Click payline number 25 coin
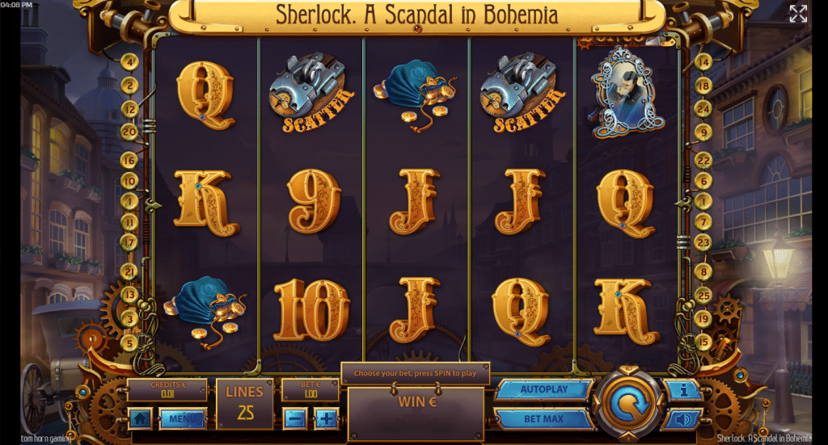 point(703,296)
